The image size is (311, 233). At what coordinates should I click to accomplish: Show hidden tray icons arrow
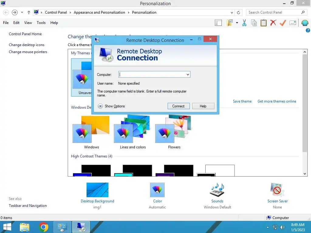click(x=268, y=227)
